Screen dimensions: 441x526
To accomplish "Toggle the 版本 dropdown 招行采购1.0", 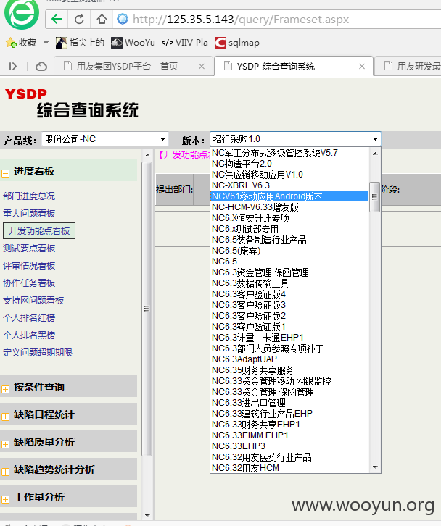I will click(x=295, y=139).
